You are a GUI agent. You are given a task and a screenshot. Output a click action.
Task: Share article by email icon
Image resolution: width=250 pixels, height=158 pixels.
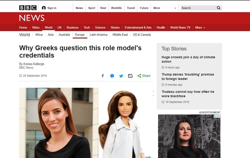pyautogui.click(x=130, y=76)
